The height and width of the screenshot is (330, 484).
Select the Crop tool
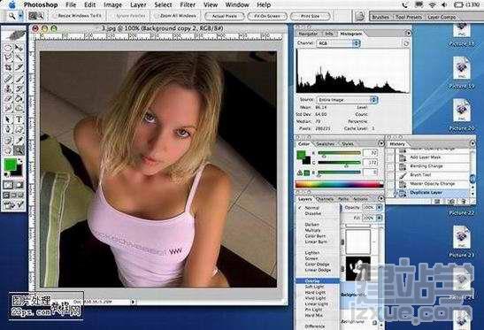click(x=8, y=67)
